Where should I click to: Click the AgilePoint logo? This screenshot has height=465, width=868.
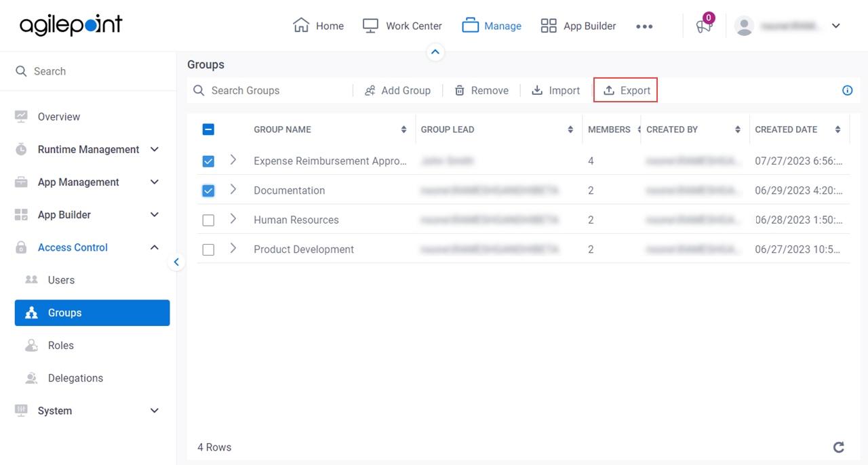(x=71, y=26)
